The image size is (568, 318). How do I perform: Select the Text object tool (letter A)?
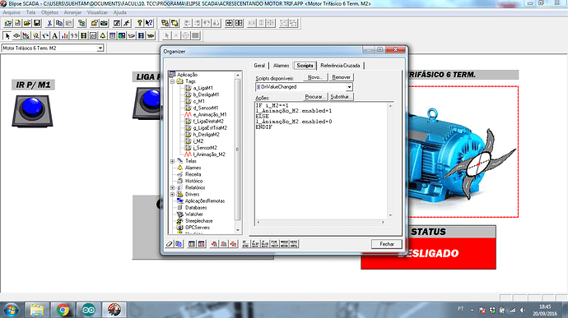[54, 36]
